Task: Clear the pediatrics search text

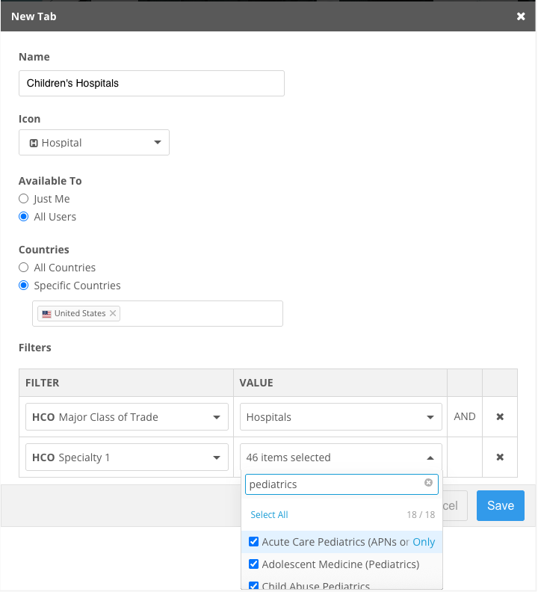Action: [x=428, y=484]
